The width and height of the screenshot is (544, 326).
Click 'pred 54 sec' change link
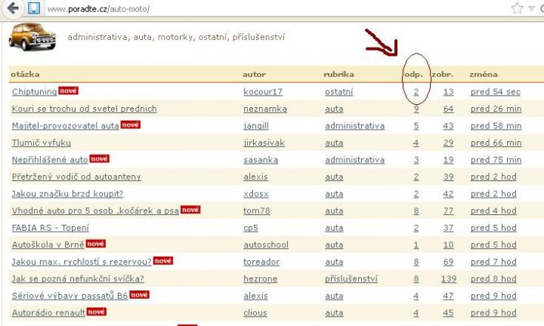point(496,92)
